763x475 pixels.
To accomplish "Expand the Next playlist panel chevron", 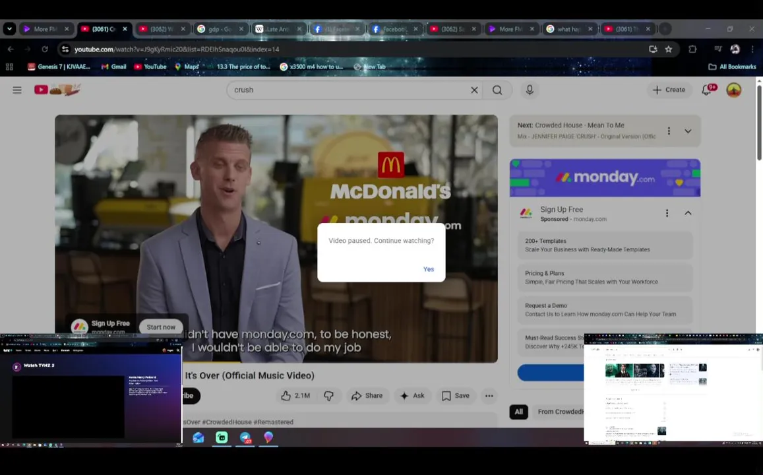I will click(x=688, y=131).
